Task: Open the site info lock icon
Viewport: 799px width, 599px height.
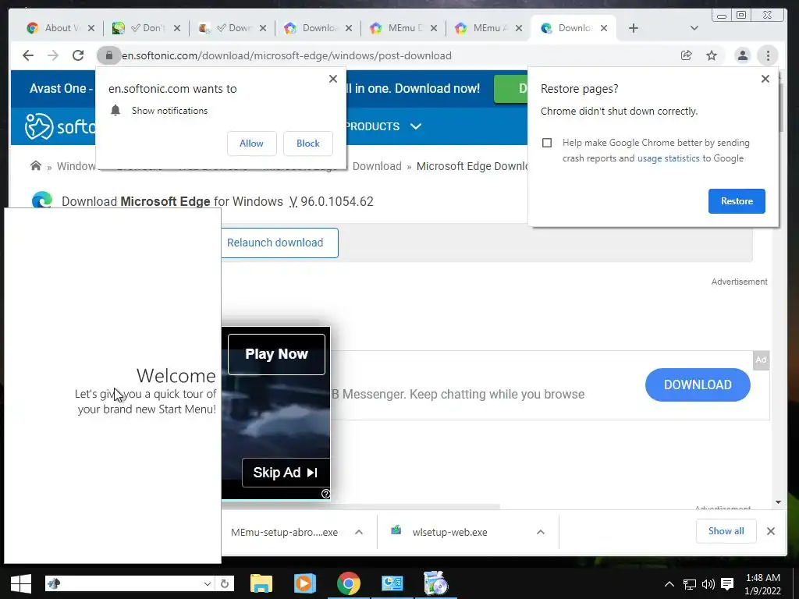Action: click(109, 55)
